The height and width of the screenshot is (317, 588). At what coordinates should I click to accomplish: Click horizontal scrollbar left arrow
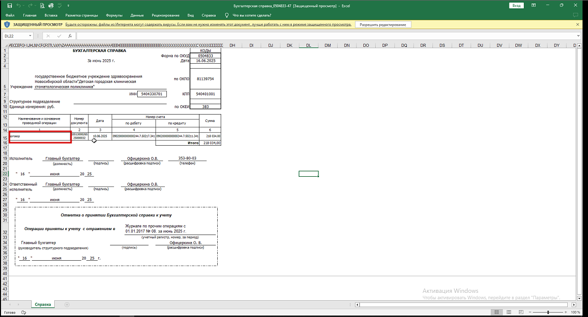tap(357, 305)
